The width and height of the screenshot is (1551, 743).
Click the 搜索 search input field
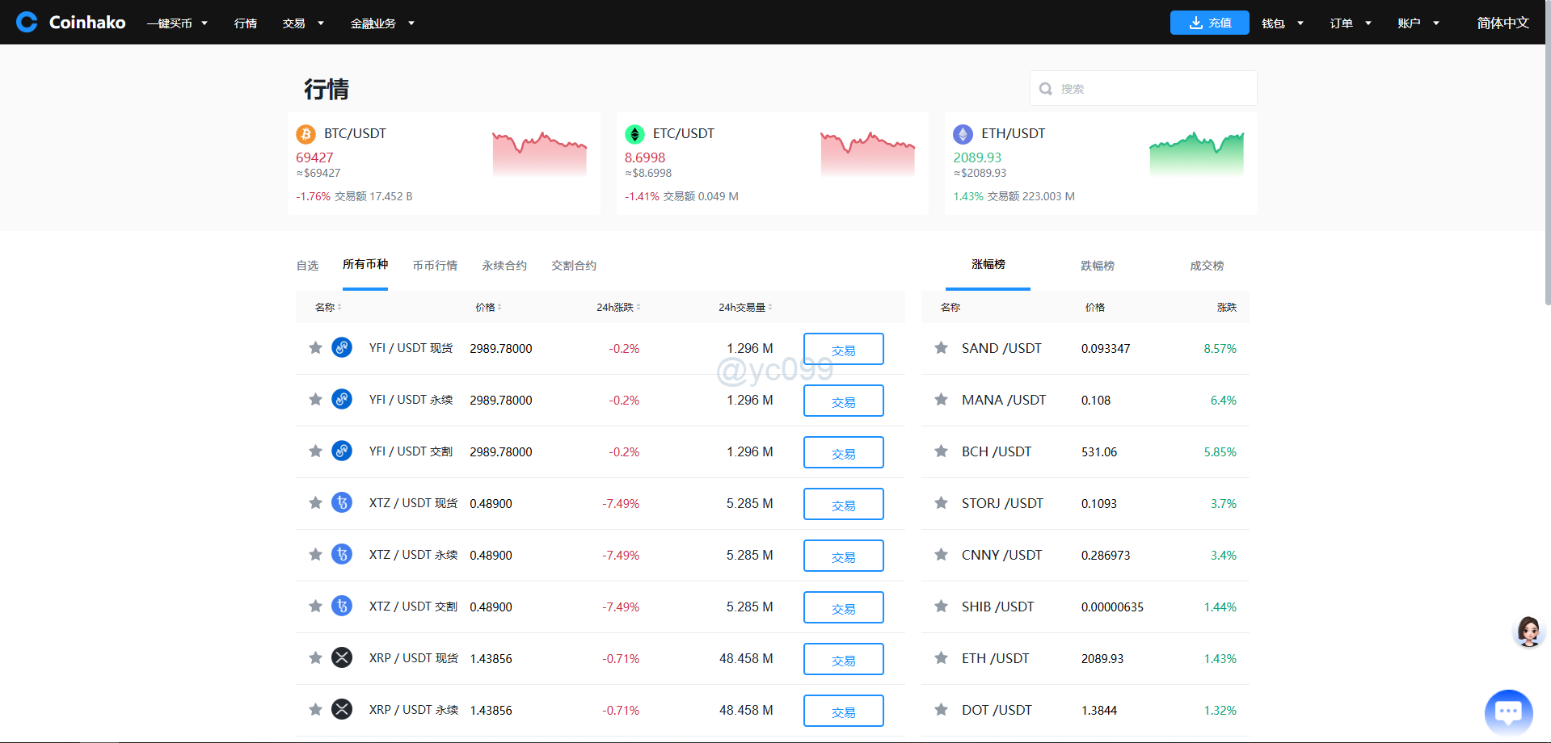pos(1152,89)
